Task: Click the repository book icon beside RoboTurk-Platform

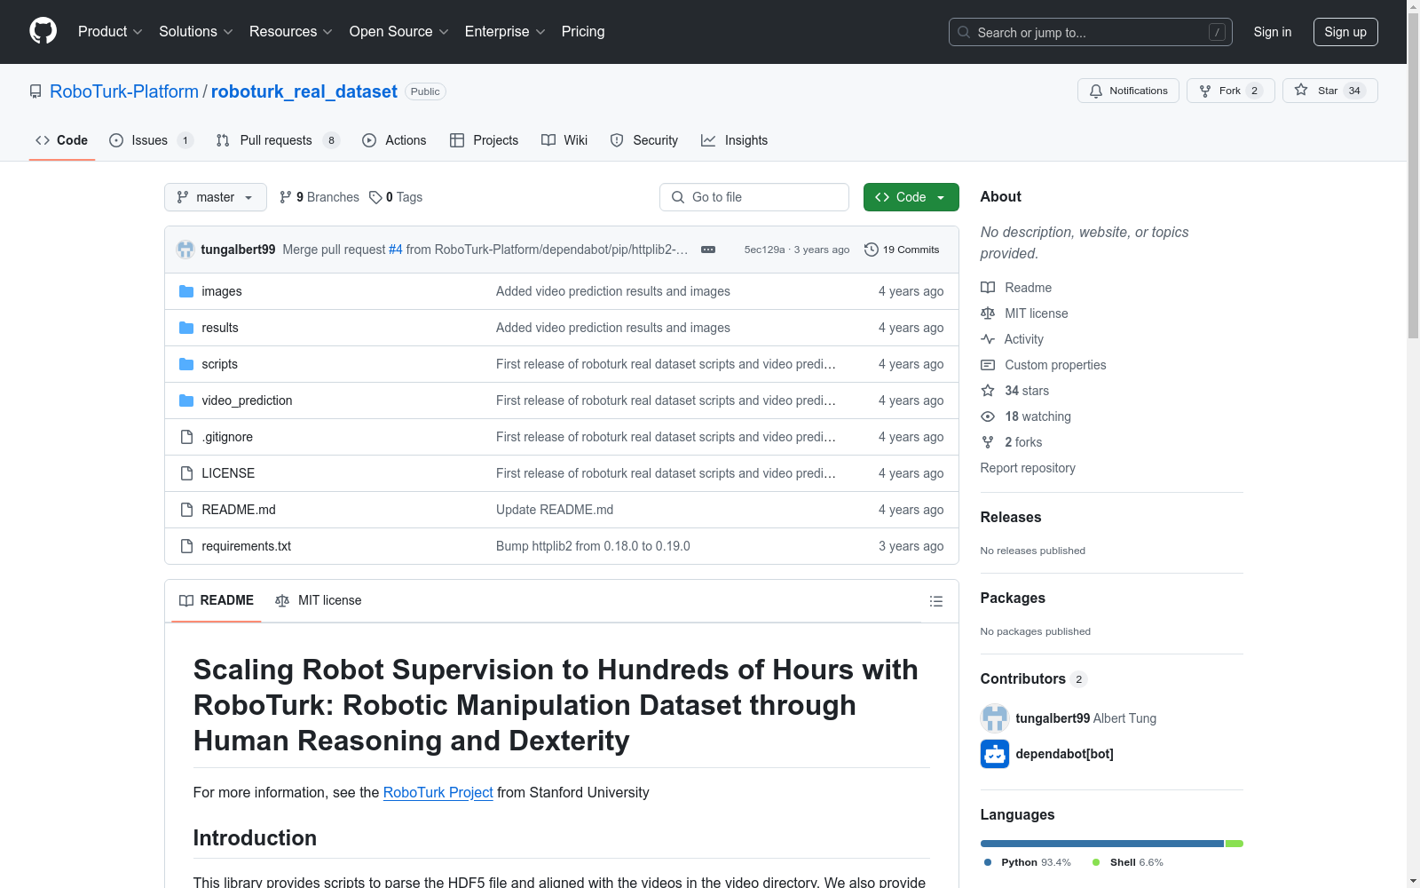Action: point(35,91)
